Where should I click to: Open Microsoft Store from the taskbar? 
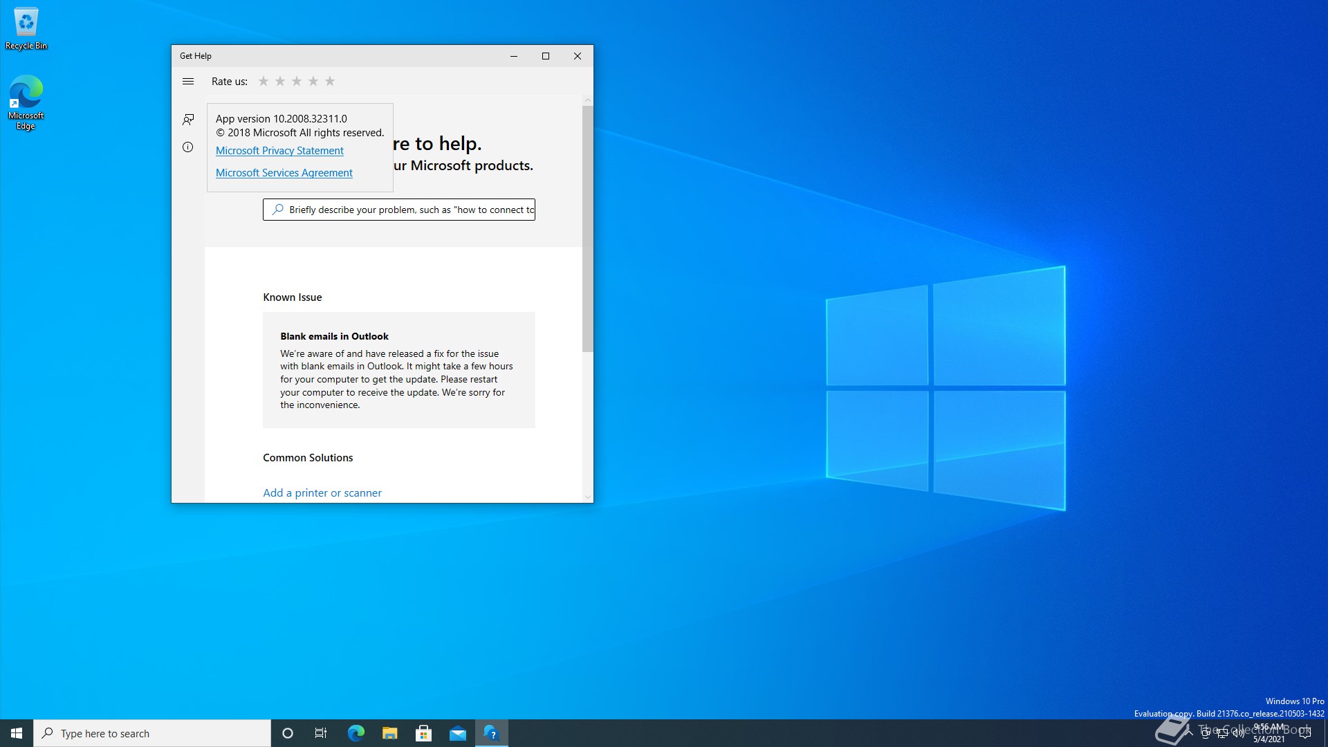click(x=424, y=733)
